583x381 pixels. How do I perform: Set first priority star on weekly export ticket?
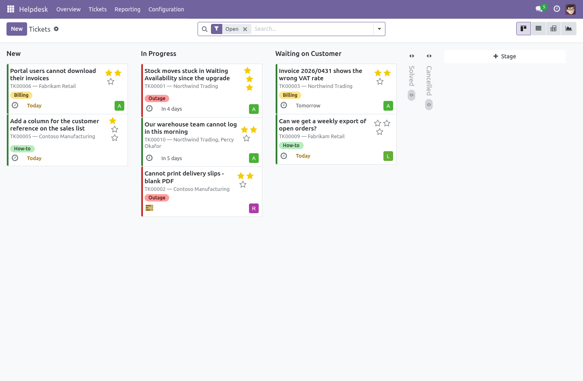[378, 123]
